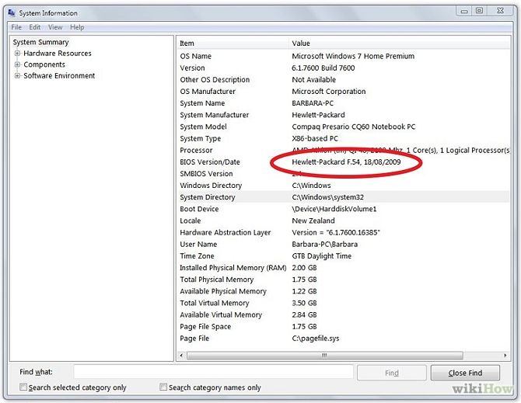Screen dimensions: 521x403
Task: Click the Barbara-PC\Barbara value
Action: pos(325,244)
